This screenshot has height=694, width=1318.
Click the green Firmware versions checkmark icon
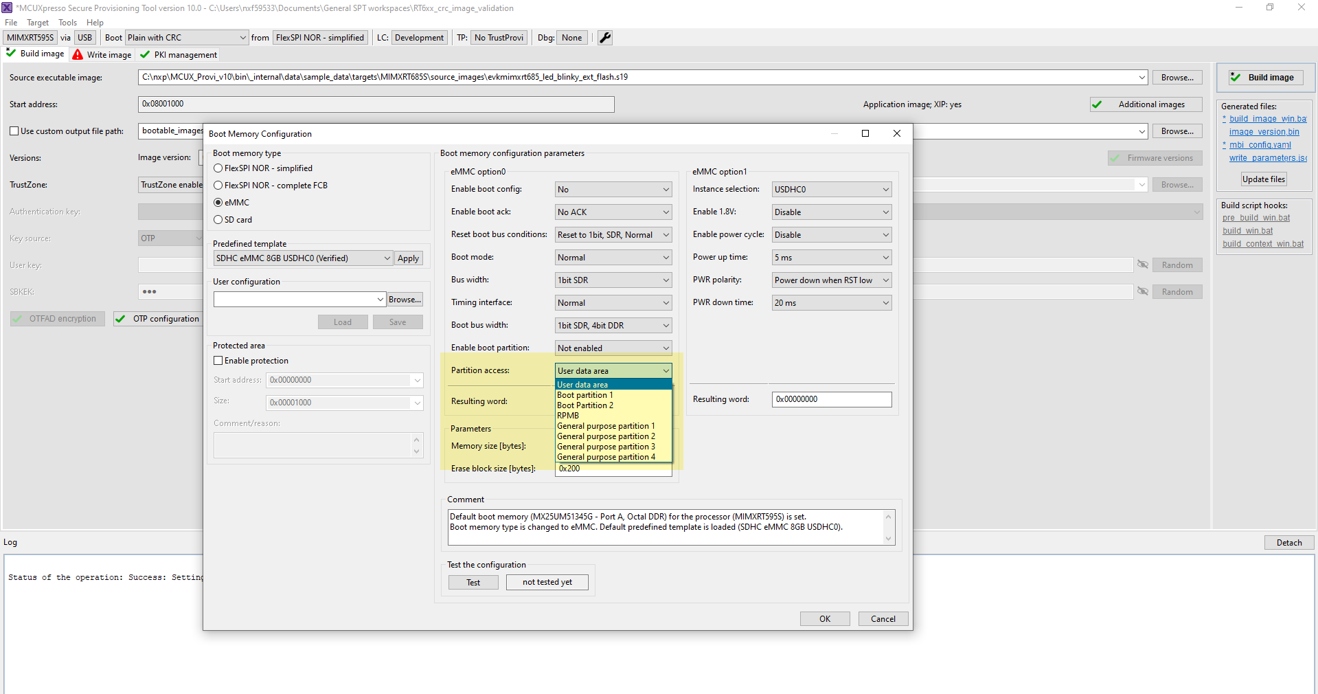point(1113,158)
